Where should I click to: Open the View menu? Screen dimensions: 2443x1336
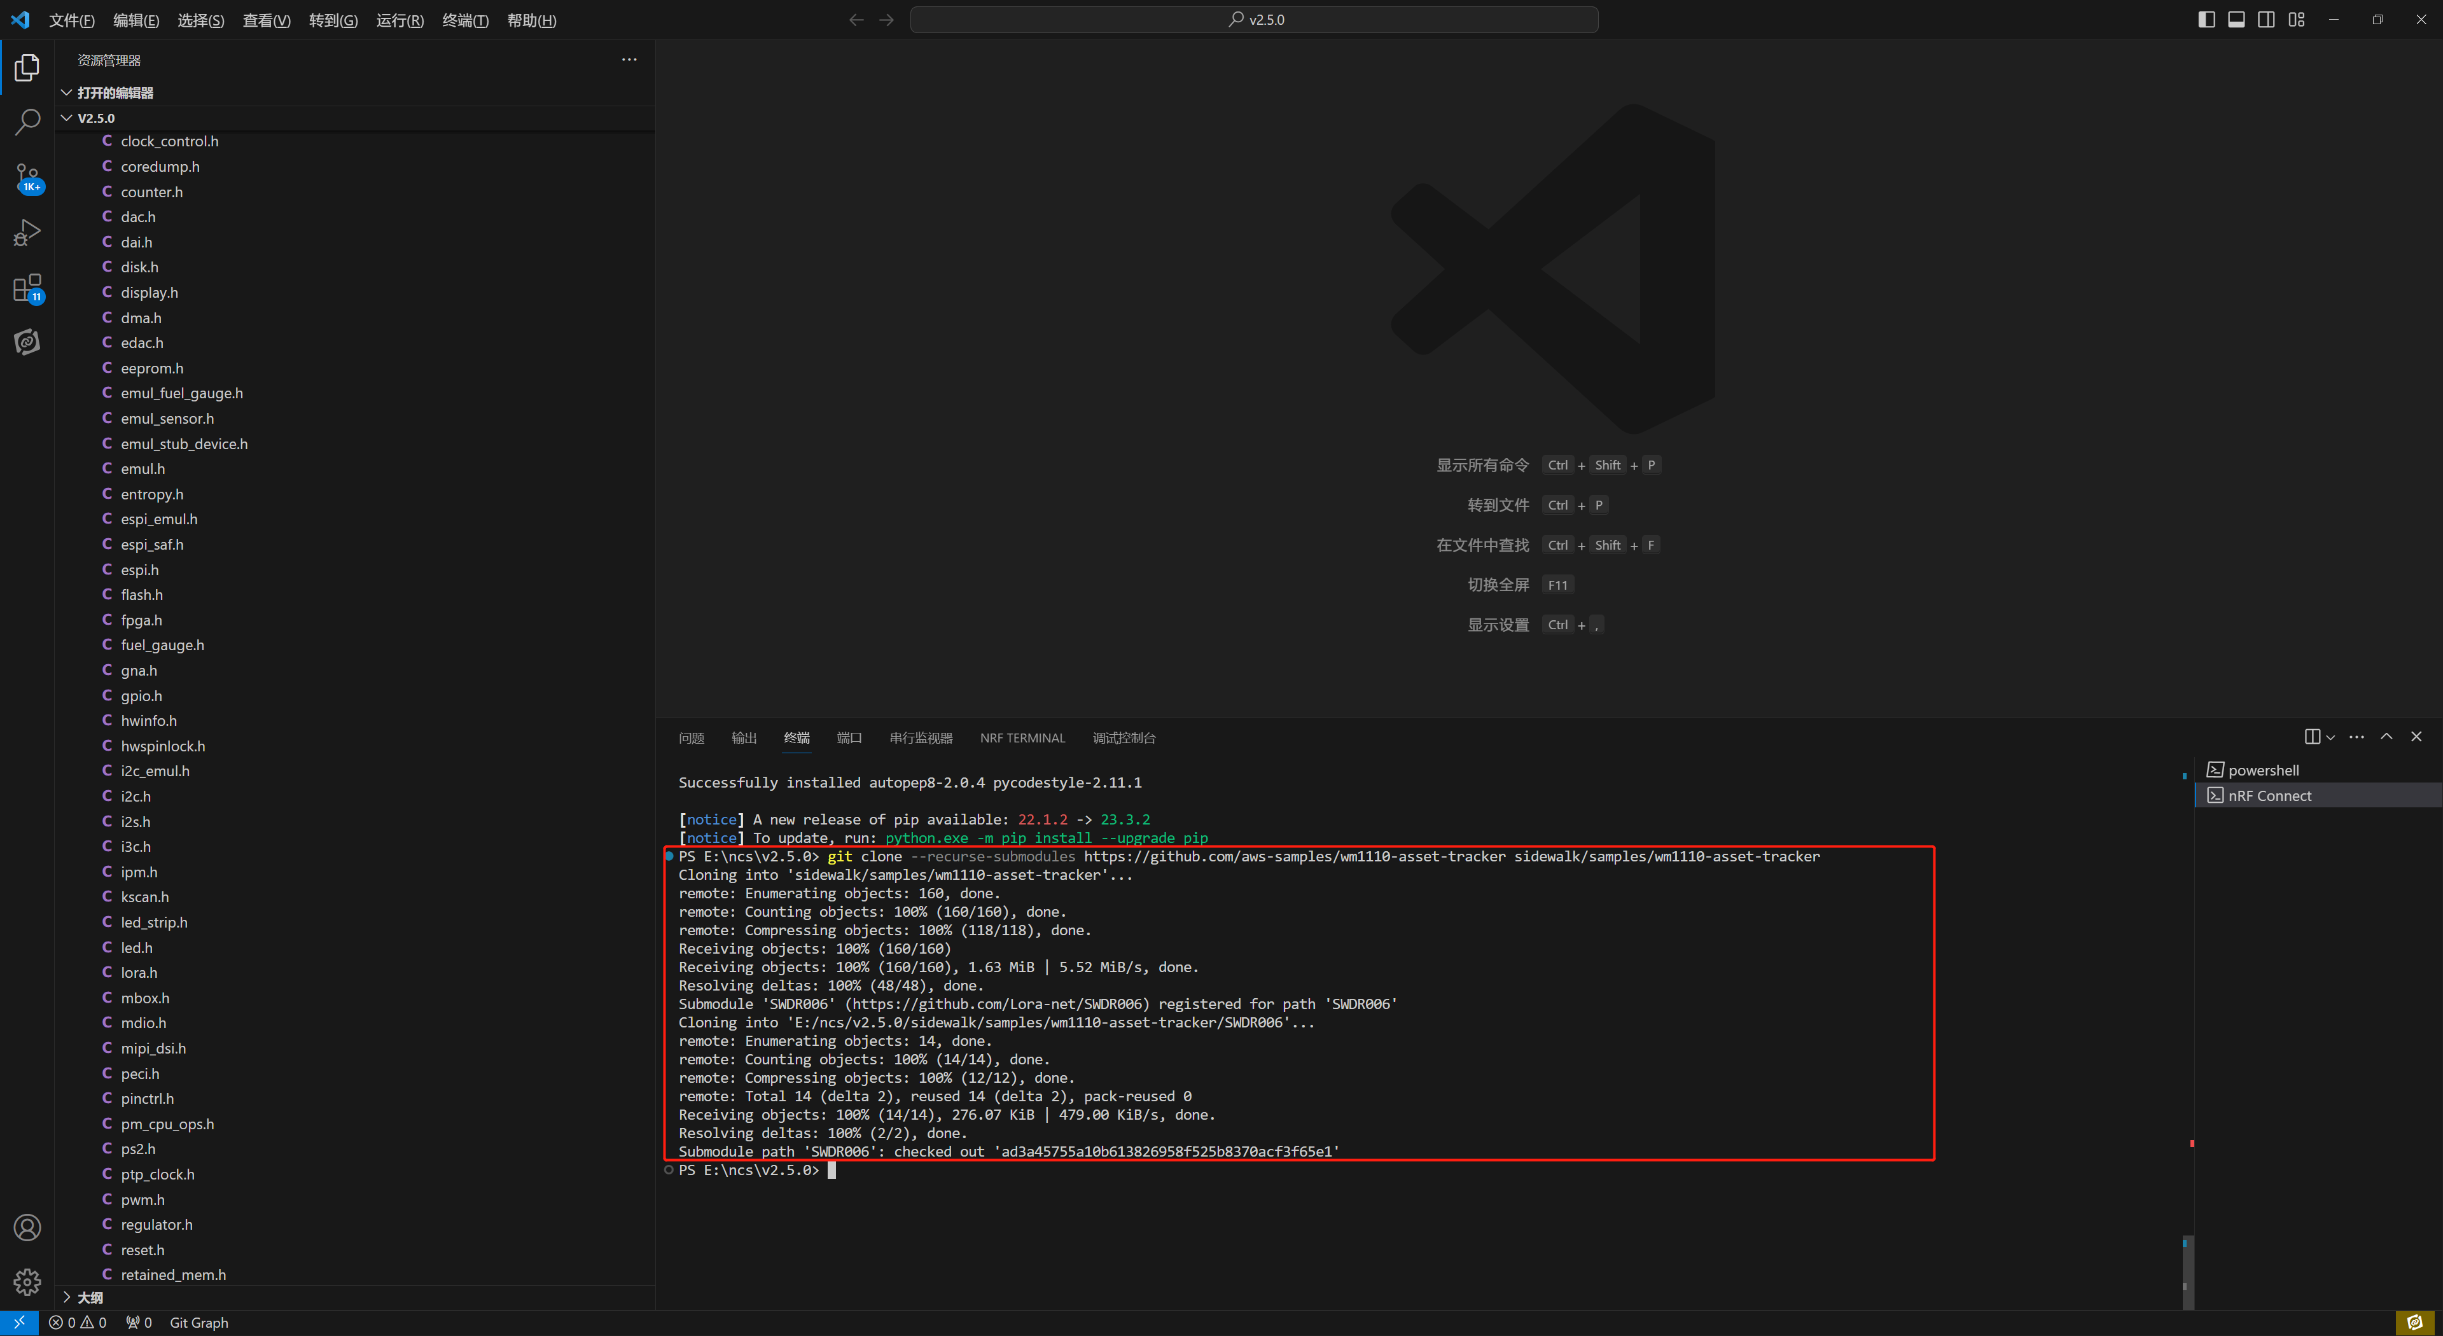(267, 20)
